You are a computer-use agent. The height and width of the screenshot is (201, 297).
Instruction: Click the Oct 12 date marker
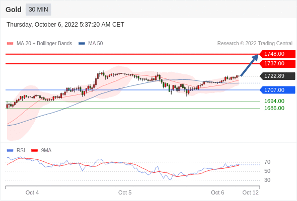tap(250, 192)
